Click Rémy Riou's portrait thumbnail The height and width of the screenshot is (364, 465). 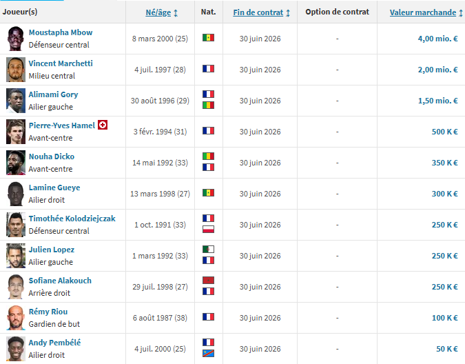click(15, 318)
